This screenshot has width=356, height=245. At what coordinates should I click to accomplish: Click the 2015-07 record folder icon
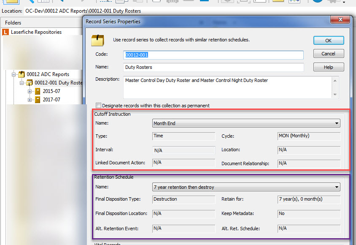(38, 91)
